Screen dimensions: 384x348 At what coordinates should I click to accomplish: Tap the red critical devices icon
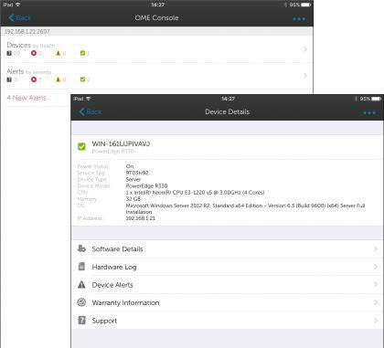coord(34,53)
